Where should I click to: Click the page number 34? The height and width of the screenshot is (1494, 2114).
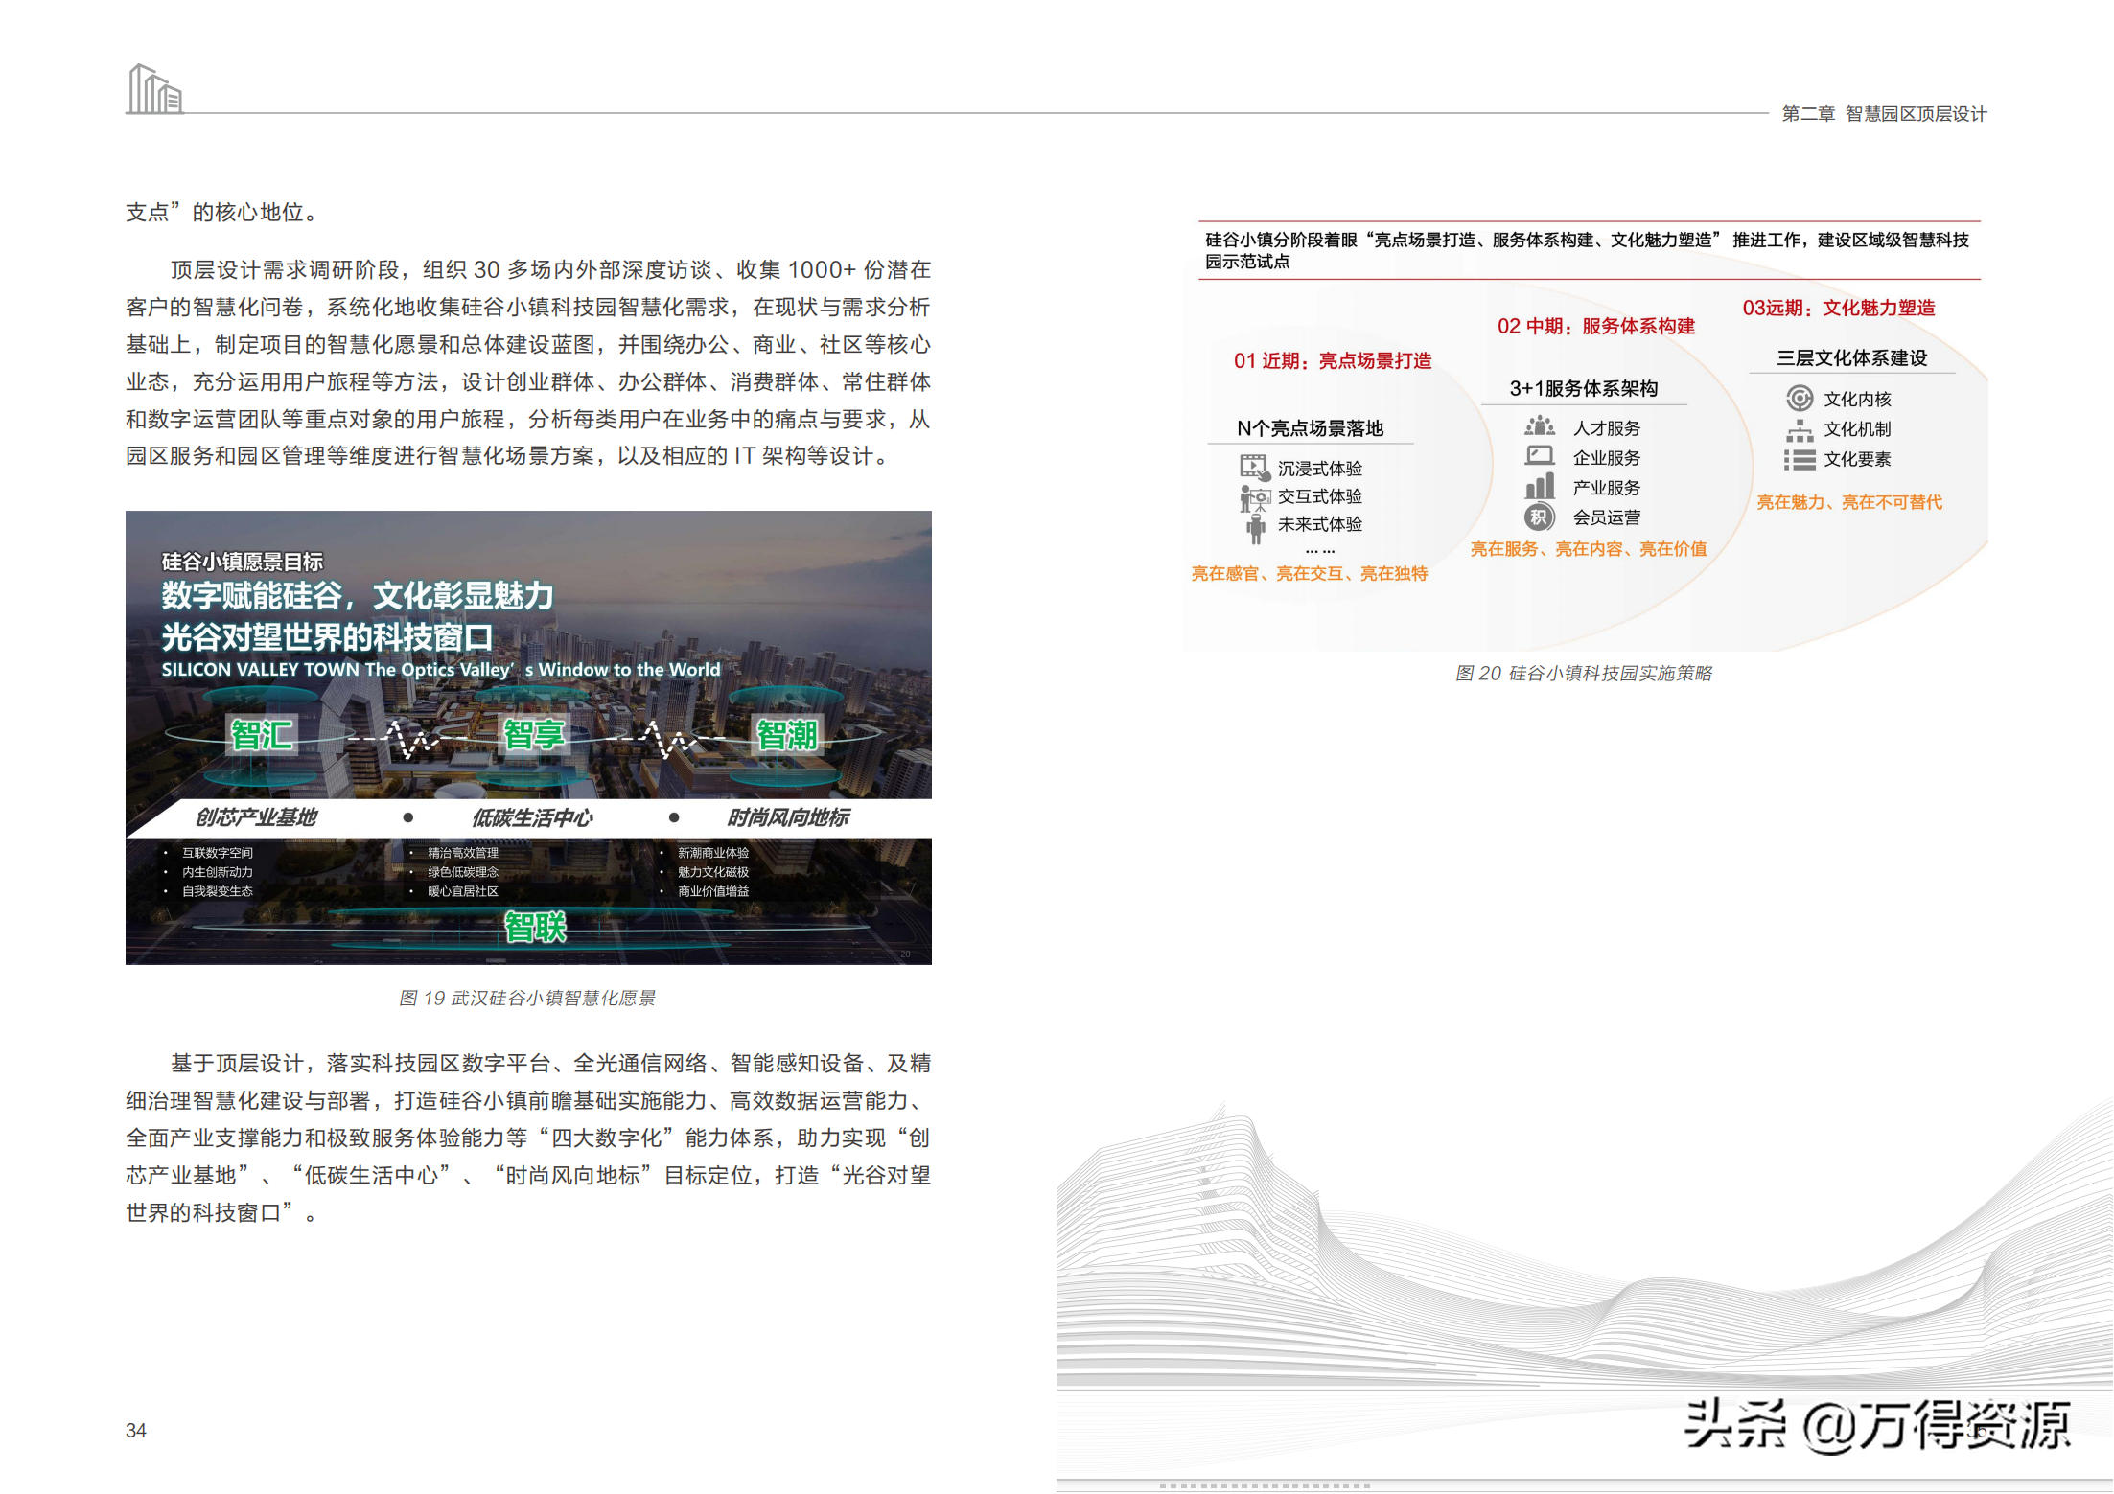136,1430
